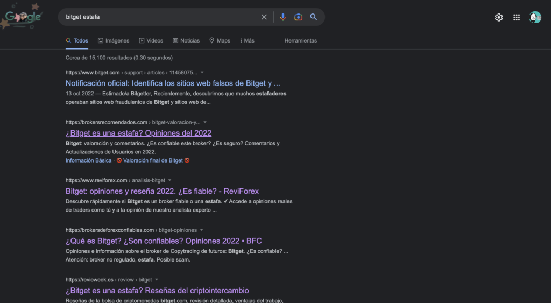Switch to the Videos tab

click(x=151, y=41)
